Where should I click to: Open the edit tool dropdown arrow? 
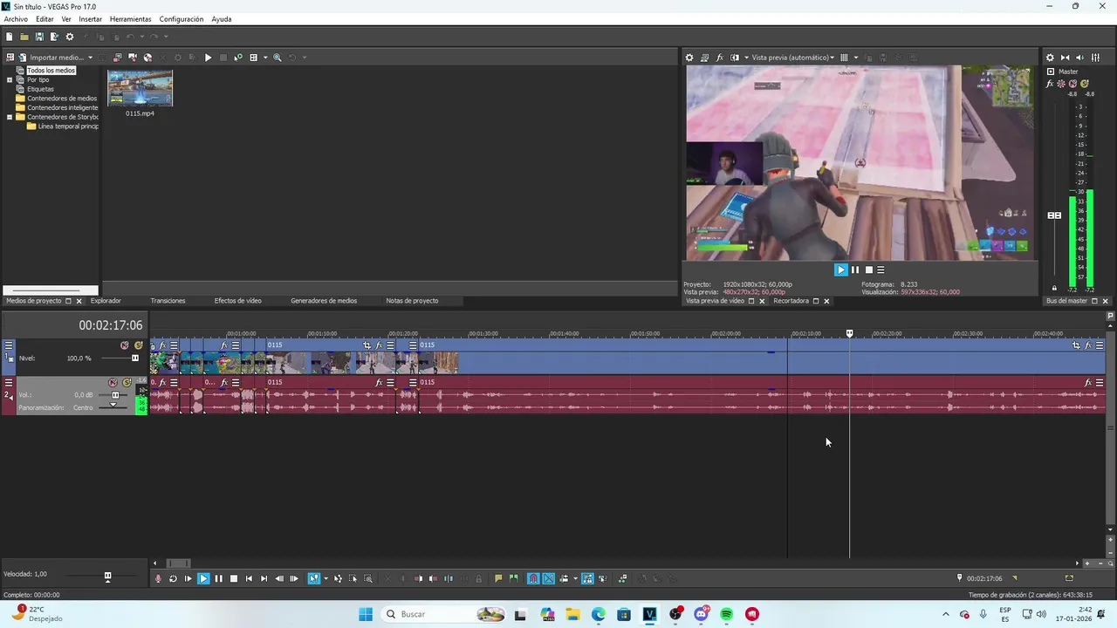326,578
